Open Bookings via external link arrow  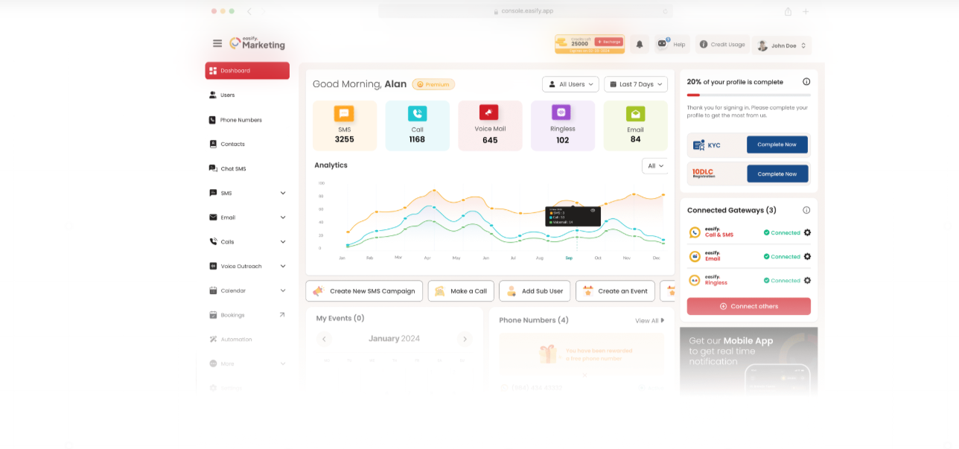(x=283, y=313)
